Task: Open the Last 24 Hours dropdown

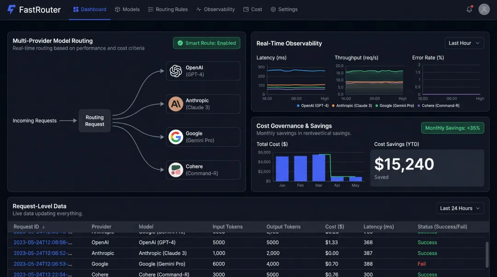Action: point(460,208)
